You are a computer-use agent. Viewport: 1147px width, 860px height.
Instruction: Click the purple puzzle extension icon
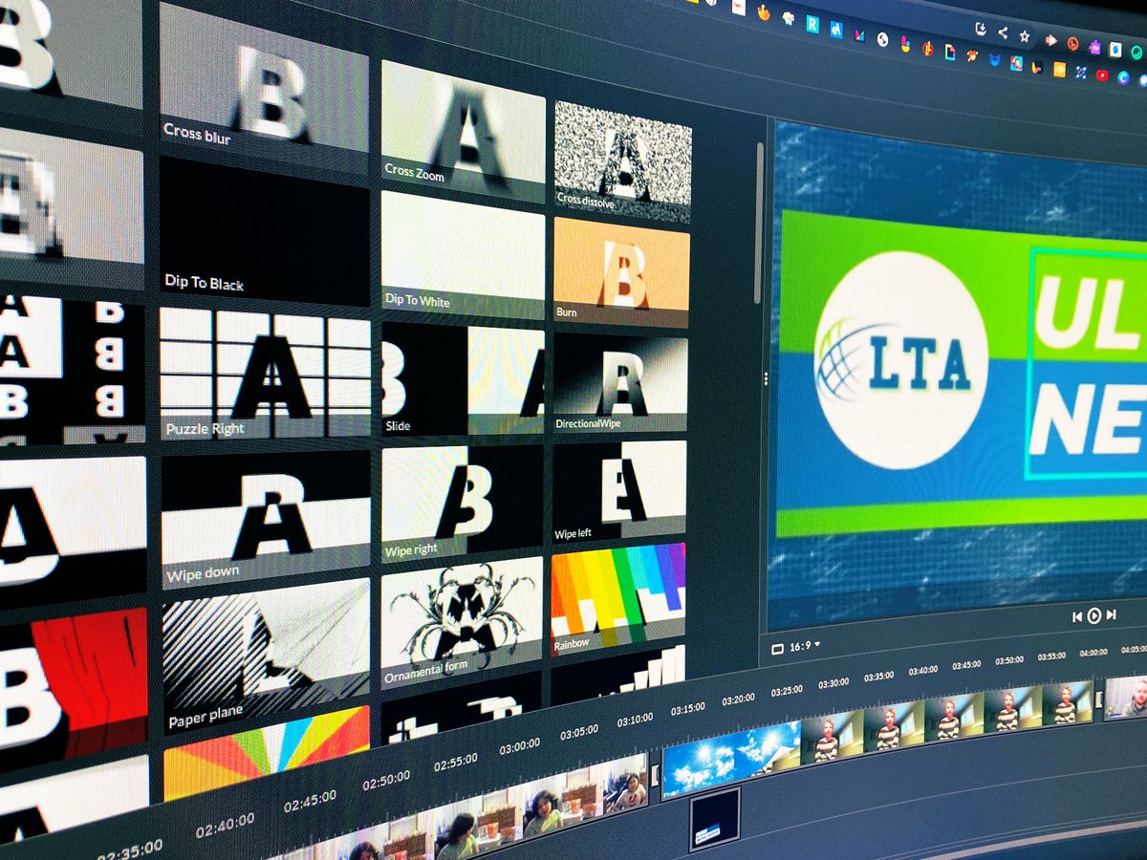[x=1094, y=47]
